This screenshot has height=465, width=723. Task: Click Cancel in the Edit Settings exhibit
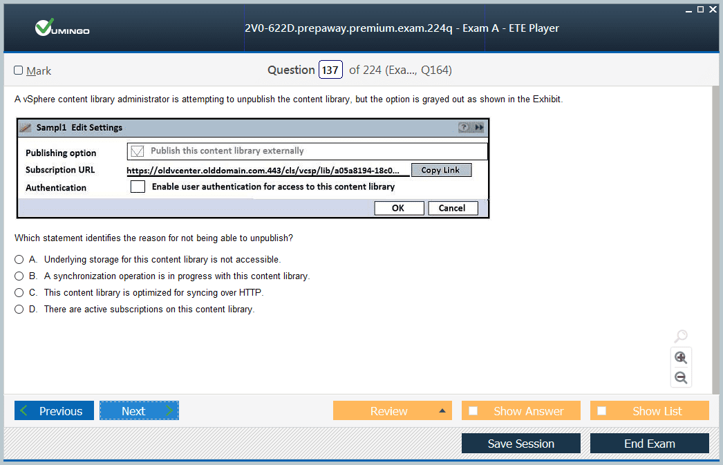(452, 208)
